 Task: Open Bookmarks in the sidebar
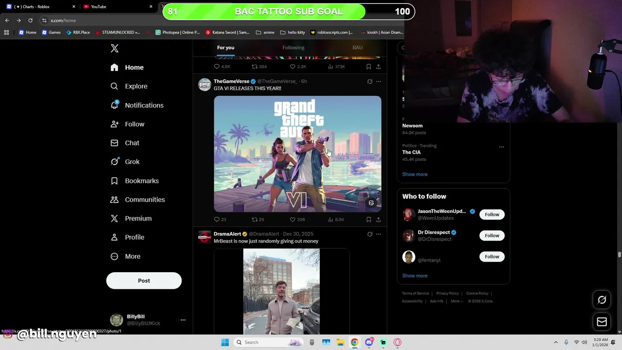point(135,181)
